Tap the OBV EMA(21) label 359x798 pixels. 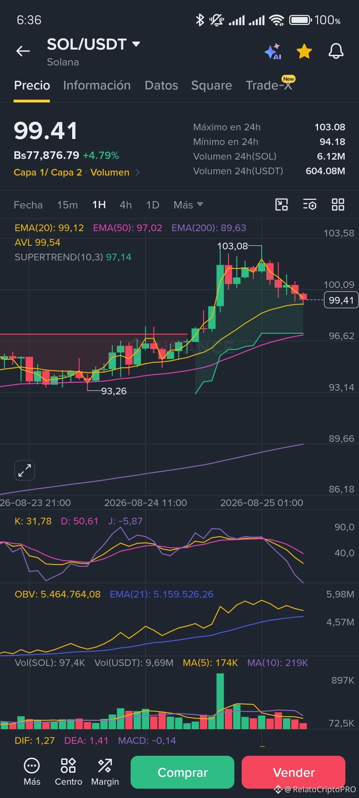(162, 594)
